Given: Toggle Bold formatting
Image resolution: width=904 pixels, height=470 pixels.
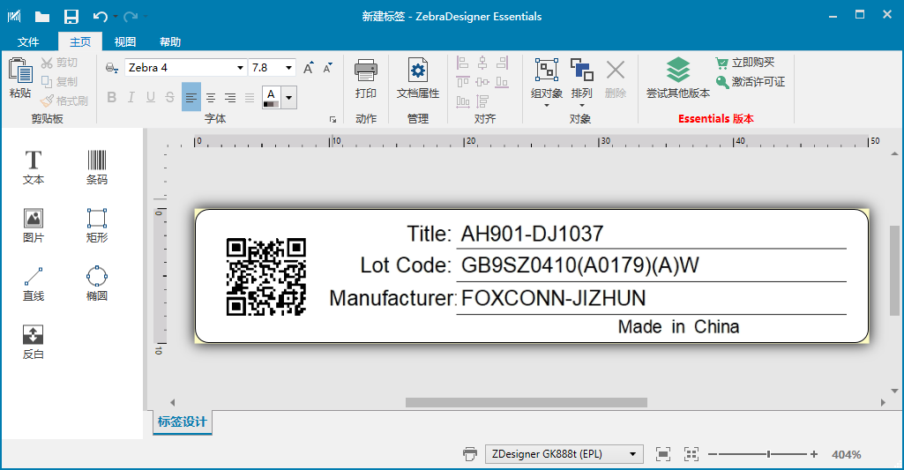Looking at the screenshot, I should pyautogui.click(x=112, y=98).
